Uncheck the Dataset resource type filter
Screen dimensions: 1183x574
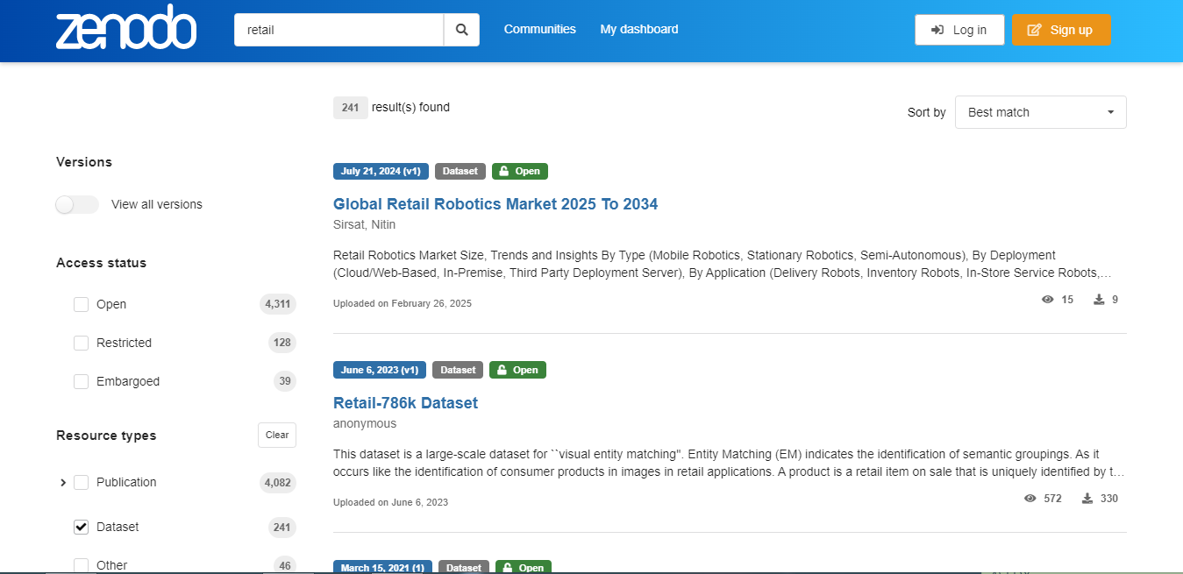point(81,527)
